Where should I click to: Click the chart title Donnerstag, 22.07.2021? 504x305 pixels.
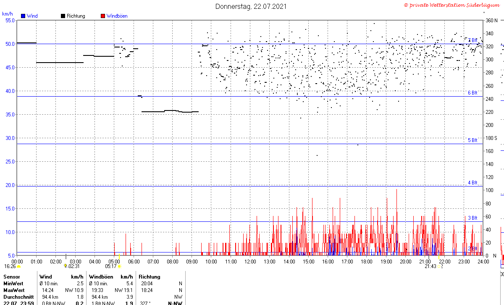point(251,6)
